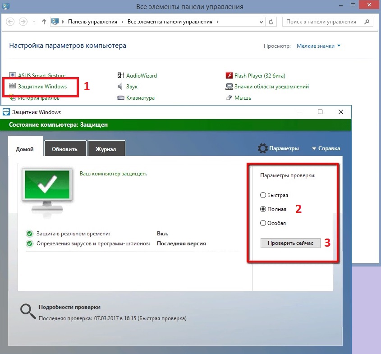Click the mouse icon for Мышь
This screenshot has height=354, width=381.
point(229,98)
